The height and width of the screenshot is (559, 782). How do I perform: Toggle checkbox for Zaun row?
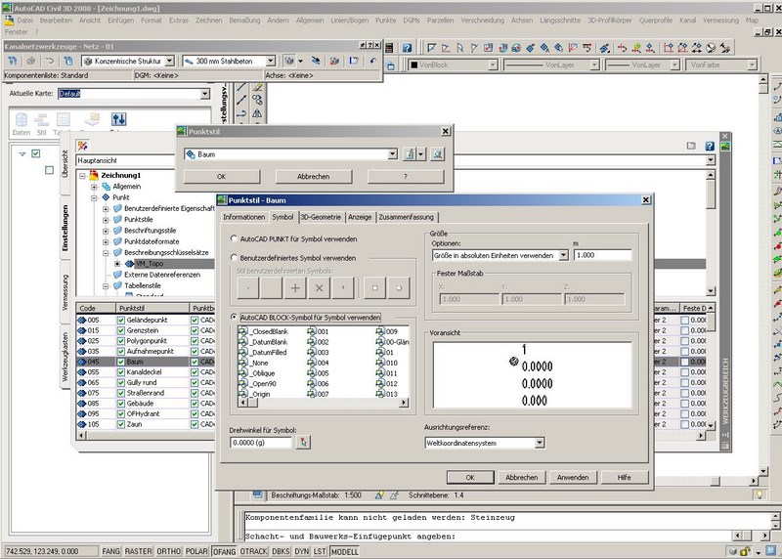[x=120, y=424]
